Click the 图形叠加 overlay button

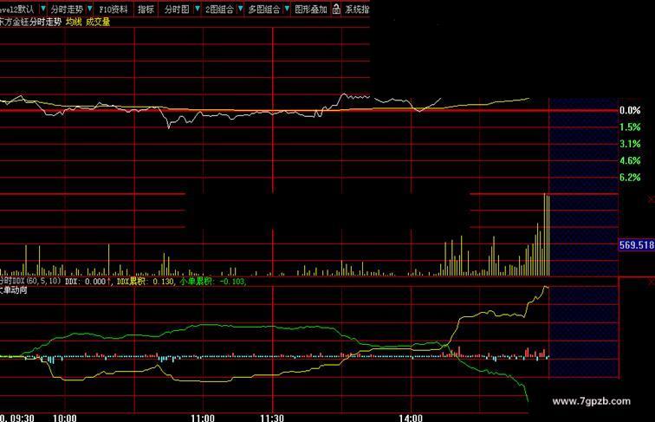pos(311,10)
